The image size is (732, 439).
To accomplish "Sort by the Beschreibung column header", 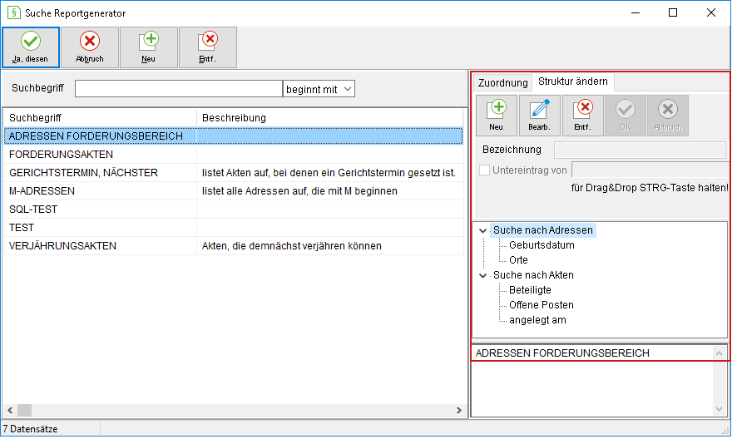I will click(329, 117).
